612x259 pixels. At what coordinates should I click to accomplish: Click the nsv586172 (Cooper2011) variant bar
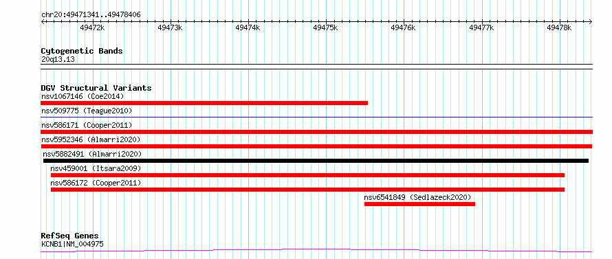tap(307, 190)
